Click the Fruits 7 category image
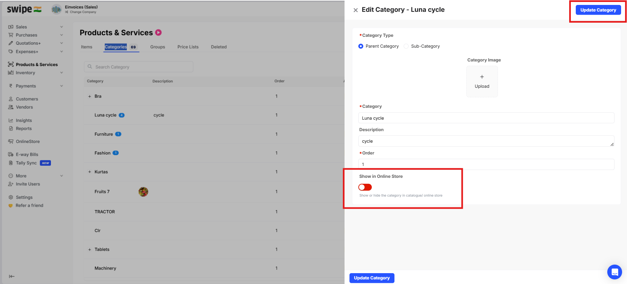Image resolution: width=627 pixels, height=284 pixels. pos(143,192)
